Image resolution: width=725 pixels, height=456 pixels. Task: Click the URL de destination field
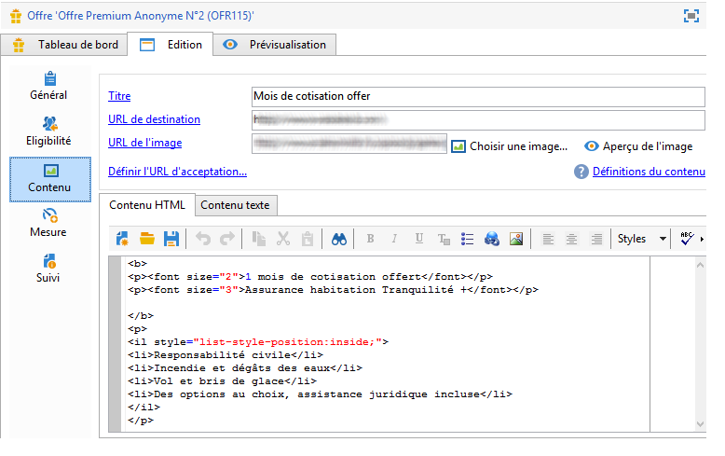click(x=478, y=120)
